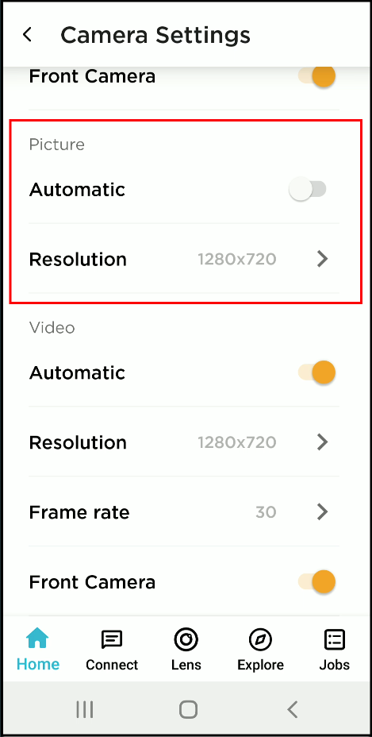Viewport: 372px width, 737px height.
Task: Tap the Picture Resolution 1280x720 value
Action: pyautogui.click(x=236, y=259)
